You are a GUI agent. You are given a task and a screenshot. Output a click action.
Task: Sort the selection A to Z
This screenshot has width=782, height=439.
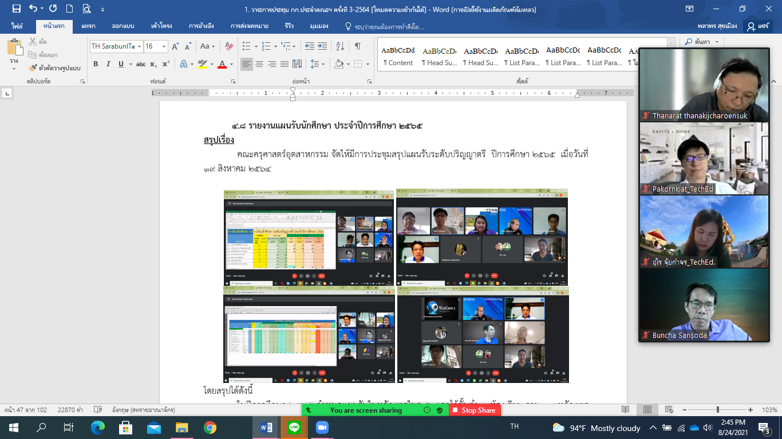tap(340, 46)
